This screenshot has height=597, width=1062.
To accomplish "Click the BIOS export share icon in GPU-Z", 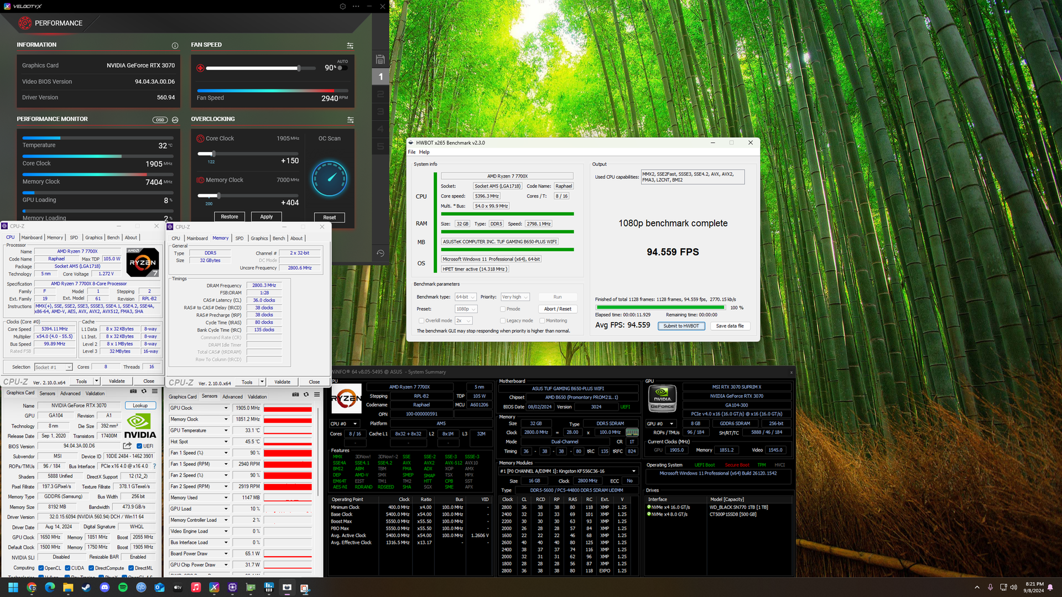I will coord(127,446).
